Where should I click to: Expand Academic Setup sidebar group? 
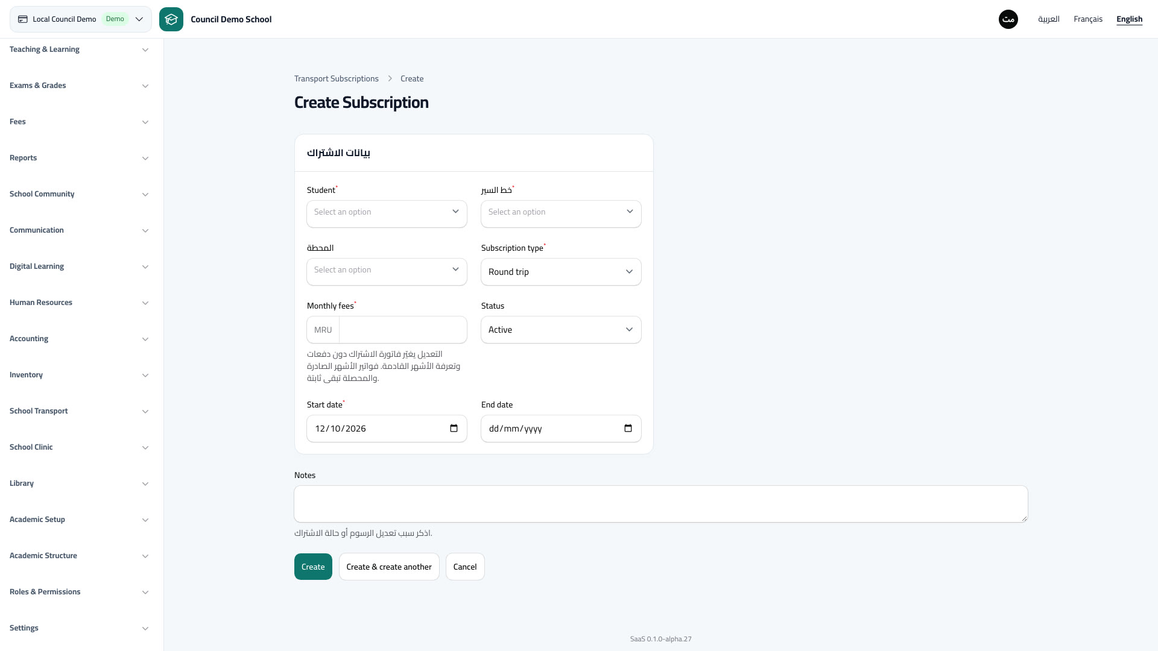[x=79, y=520]
